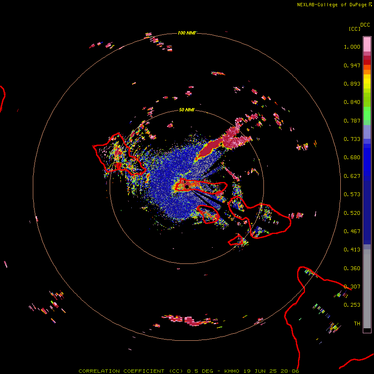This screenshot has height=374, width=374.
Task: Click the 0.947 scale value
Action: coord(352,65)
